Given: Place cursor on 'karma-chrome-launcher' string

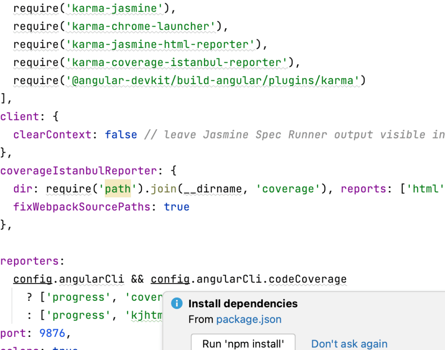Looking at the screenshot, I should click(140, 26).
